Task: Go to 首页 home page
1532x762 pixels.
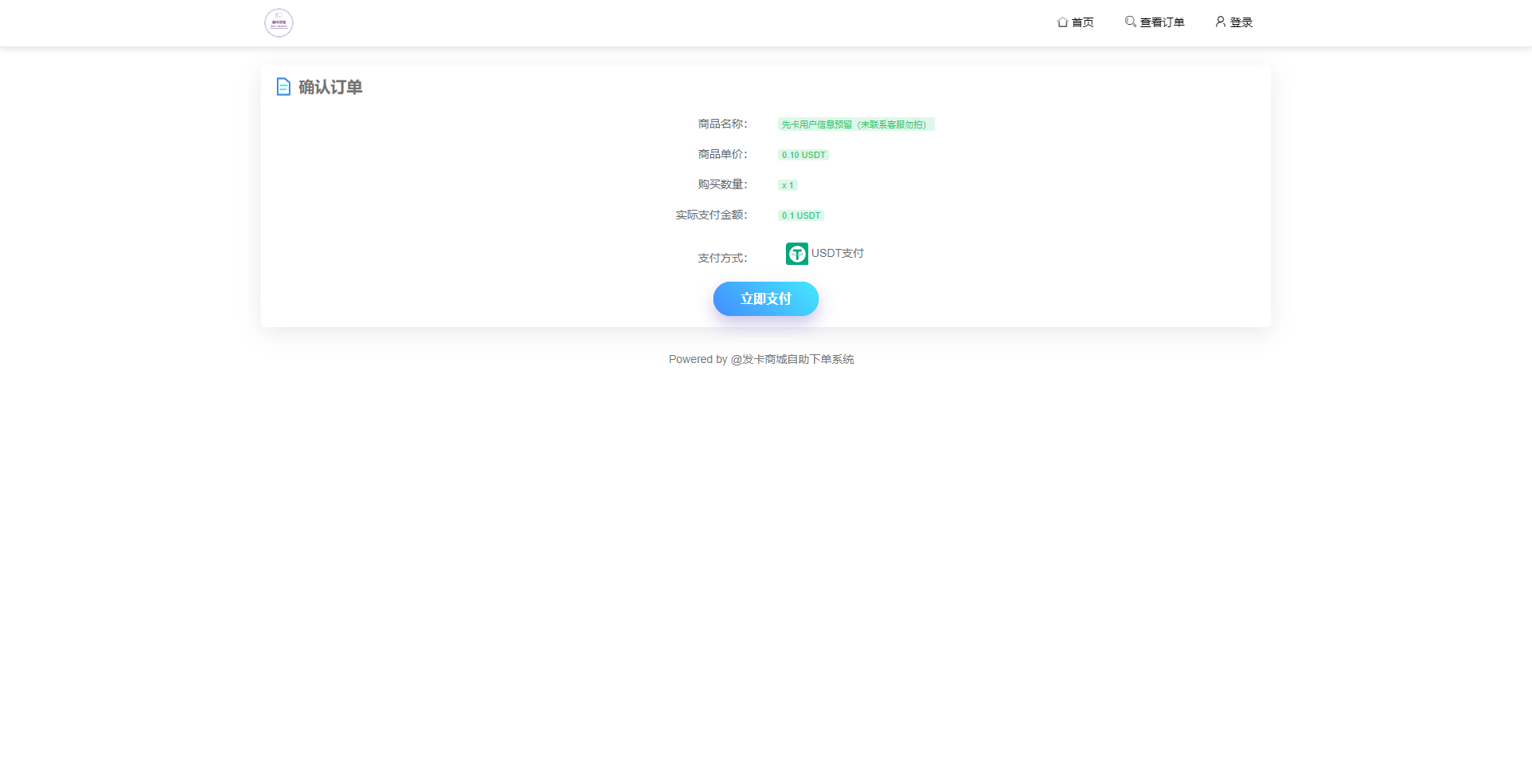Action: point(1076,22)
